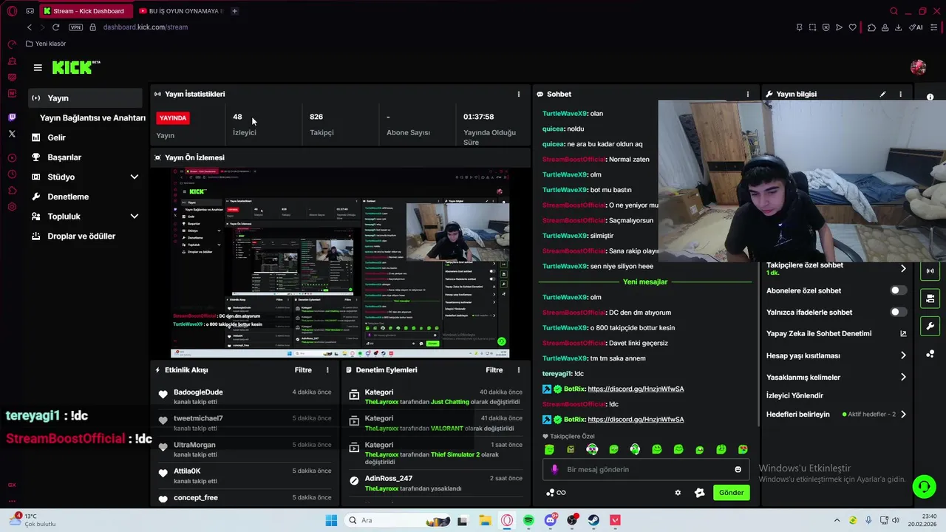
Task: Open Hesap yaşı kısıtlaması chevron
Action: click(x=902, y=355)
